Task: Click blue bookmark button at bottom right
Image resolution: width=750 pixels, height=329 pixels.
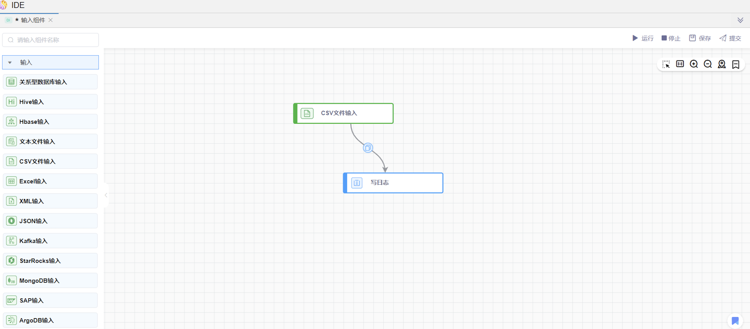Action: coord(735,321)
